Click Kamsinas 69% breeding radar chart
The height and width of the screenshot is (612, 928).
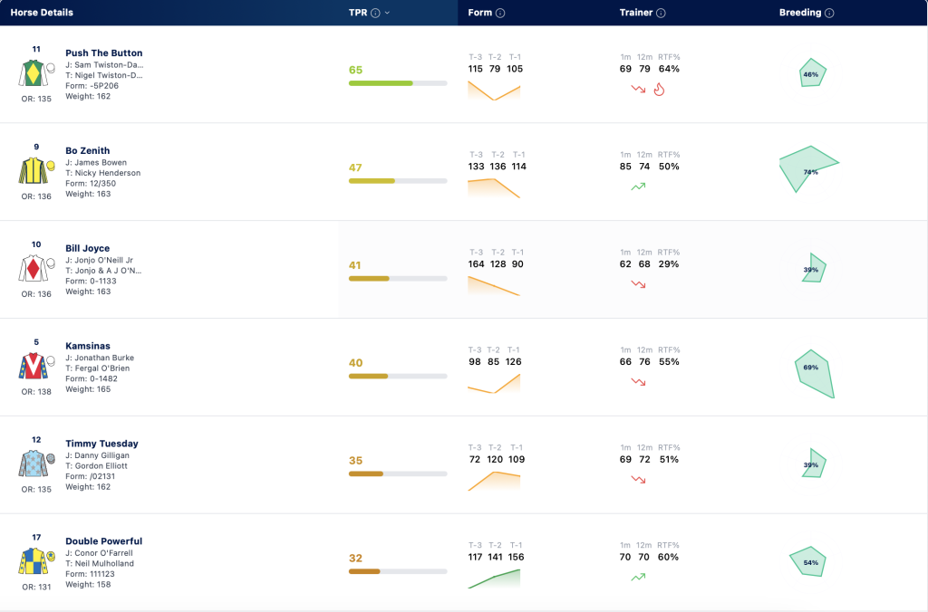[x=815, y=374]
